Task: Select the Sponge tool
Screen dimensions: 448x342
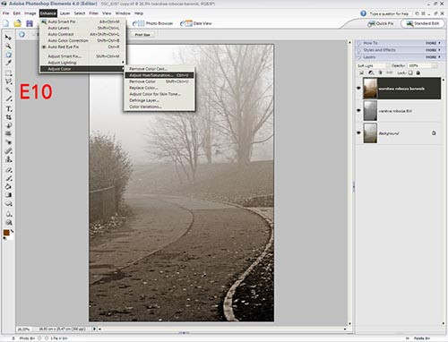Action: pos(8,222)
